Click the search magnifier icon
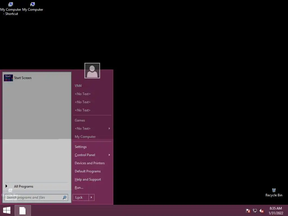Screen dimensions: 288x216 65,197
